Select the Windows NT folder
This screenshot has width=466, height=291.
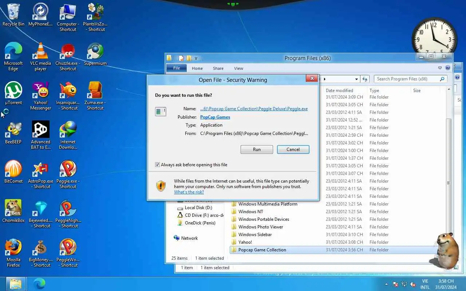click(x=250, y=212)
